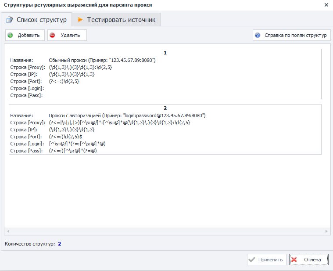Close the regex structures dialog window
This screenshot has width=333, height=271.
tap(326, 5)
